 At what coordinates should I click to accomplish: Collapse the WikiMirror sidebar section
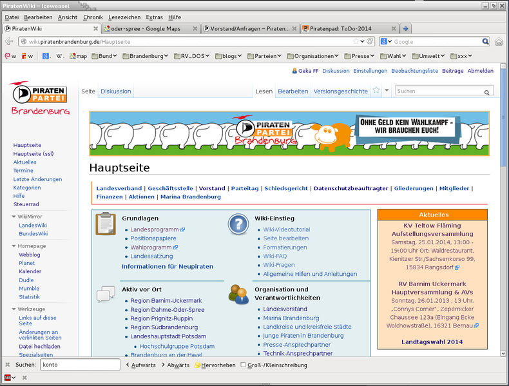pyautogui.click(x=14, y=217)
